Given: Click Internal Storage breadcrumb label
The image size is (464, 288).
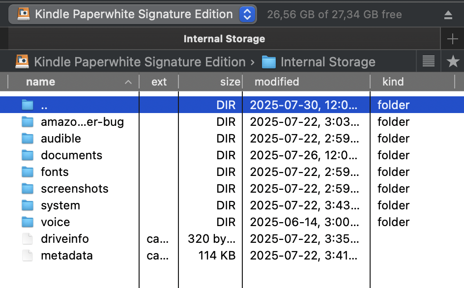Looking at the screenshot, I should pyautogui.click(x=328, y=62).
